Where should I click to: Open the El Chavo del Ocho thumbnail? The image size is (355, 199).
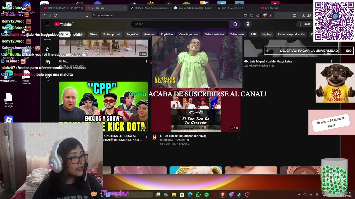point(197,62)
